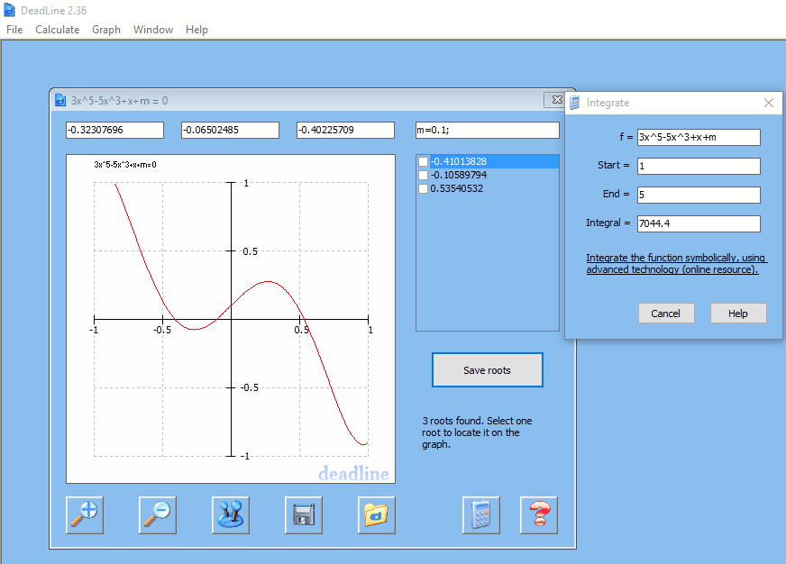Click the red question mark help icon
The image size is (786, 564).
pyautogui.click(x=539, y=515)
